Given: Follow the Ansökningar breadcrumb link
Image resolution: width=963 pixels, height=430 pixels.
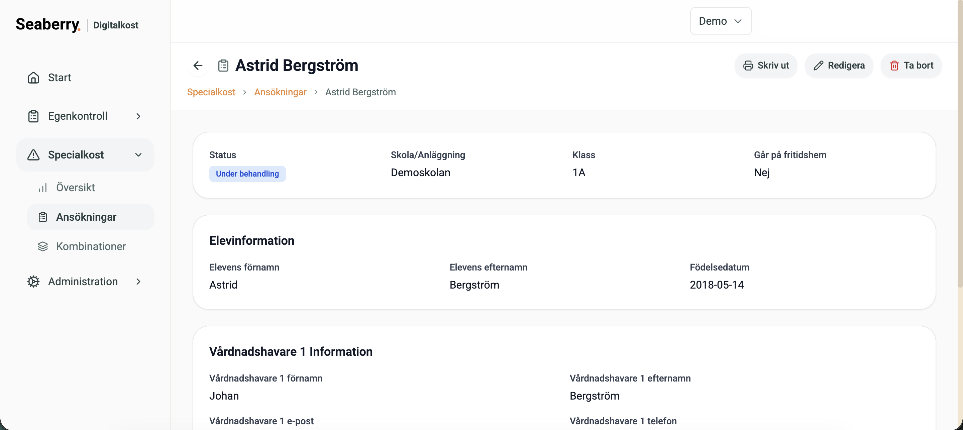Looking at the screenshot, I should pyautogui.click(x=281, y=92).
